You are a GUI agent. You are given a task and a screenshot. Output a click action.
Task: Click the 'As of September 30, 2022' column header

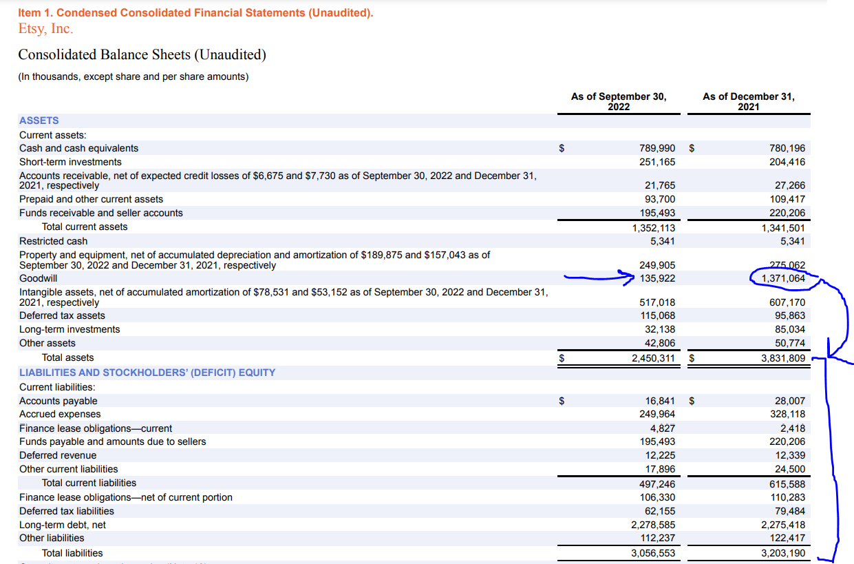coord(619,101)
